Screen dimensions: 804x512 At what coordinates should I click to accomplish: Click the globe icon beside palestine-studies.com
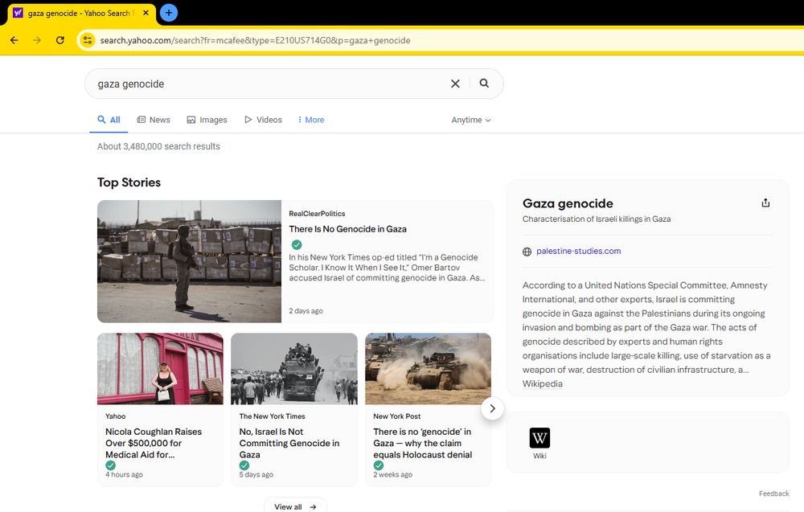pos(527,252)
